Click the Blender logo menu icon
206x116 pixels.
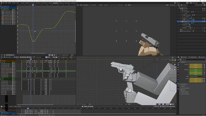pyautogui.click(x=1, y=3)
